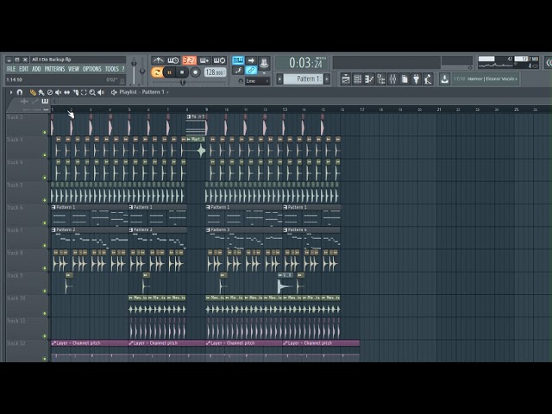Select the playlist Paint brush tool
This screenshot has width=552, height=414.
(41, 92)
